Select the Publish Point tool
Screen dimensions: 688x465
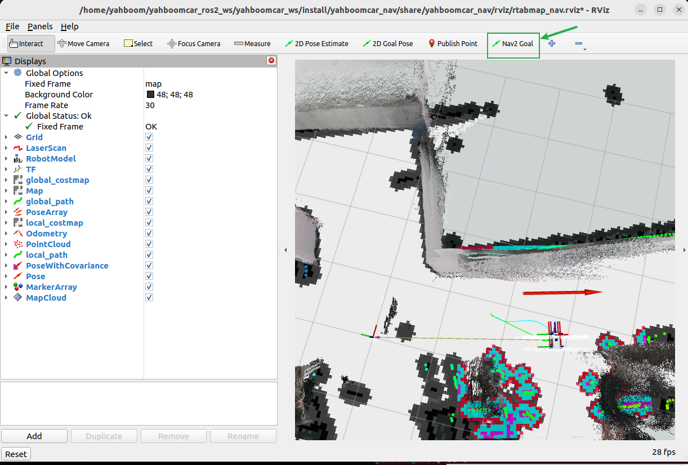[x=452, y=44]
